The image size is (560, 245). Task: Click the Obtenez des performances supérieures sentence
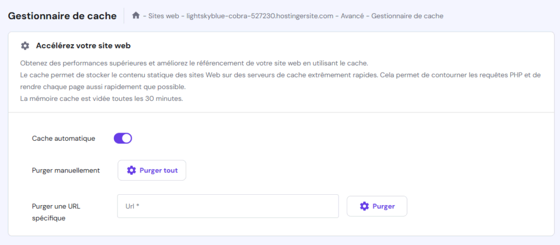point(197,63)
